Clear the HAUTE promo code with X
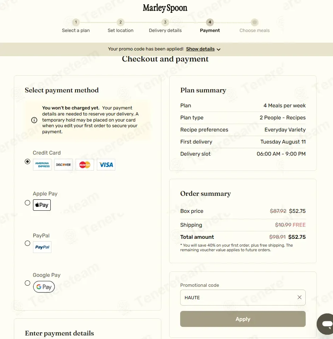Image resolution: width=333 pixels, height=339 pixels. pos(300,297)
